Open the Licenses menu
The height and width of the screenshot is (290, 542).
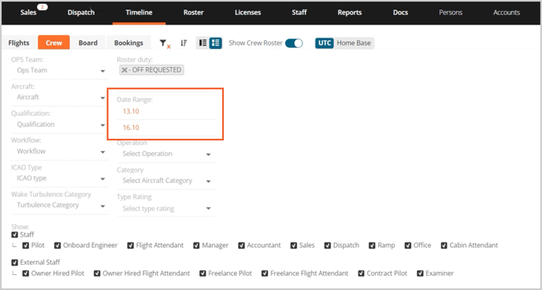[248, 13]
